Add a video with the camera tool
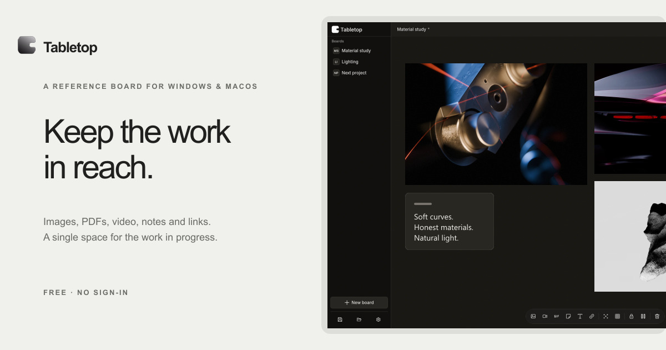This screenshot has width=666, height=350. (545, 316)
